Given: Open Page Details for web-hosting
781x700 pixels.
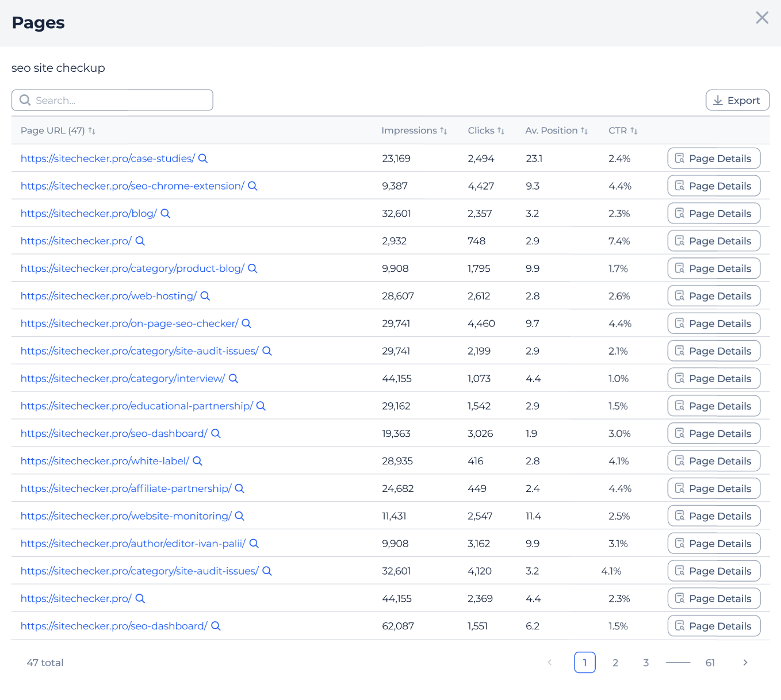Looking at the screenshot, I should pyautogui.click(x=714, y=296).
